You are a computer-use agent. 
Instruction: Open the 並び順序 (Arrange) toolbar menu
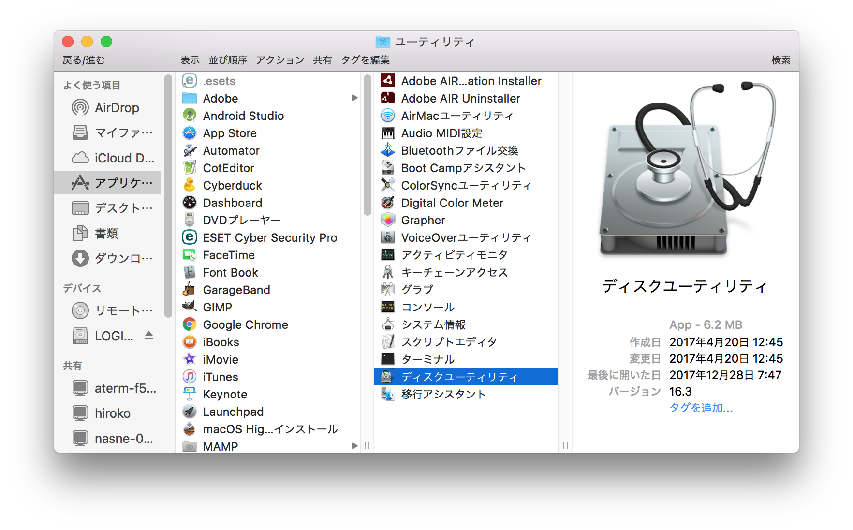click(x=228, y=60)
